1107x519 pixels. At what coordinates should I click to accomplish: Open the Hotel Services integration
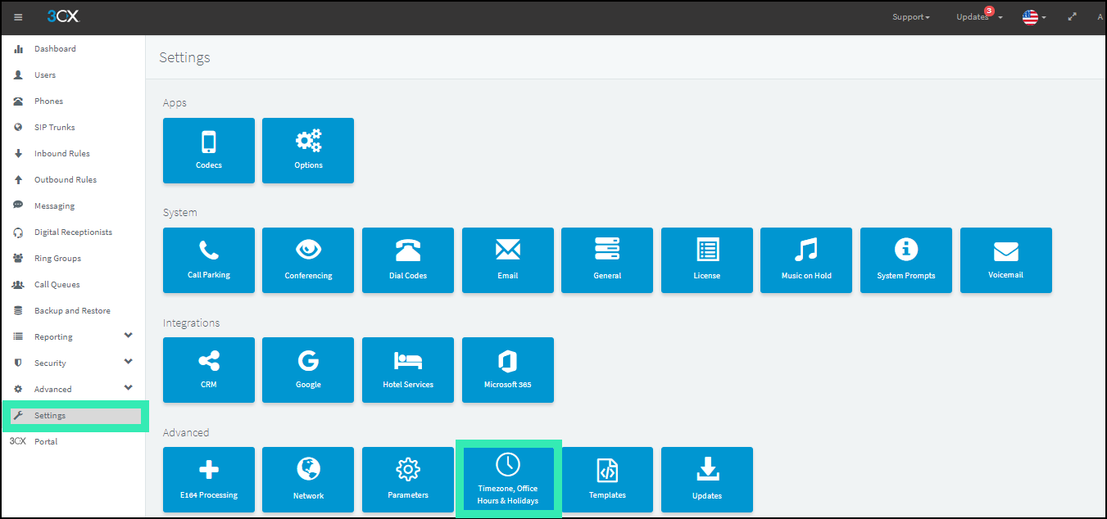[x=407, y=370]
